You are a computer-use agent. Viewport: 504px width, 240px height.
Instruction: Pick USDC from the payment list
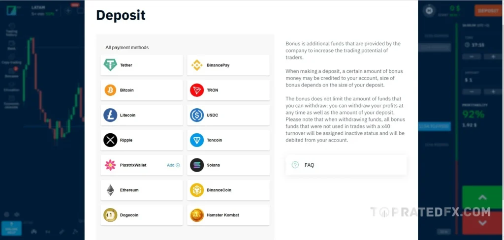(228, 115)
